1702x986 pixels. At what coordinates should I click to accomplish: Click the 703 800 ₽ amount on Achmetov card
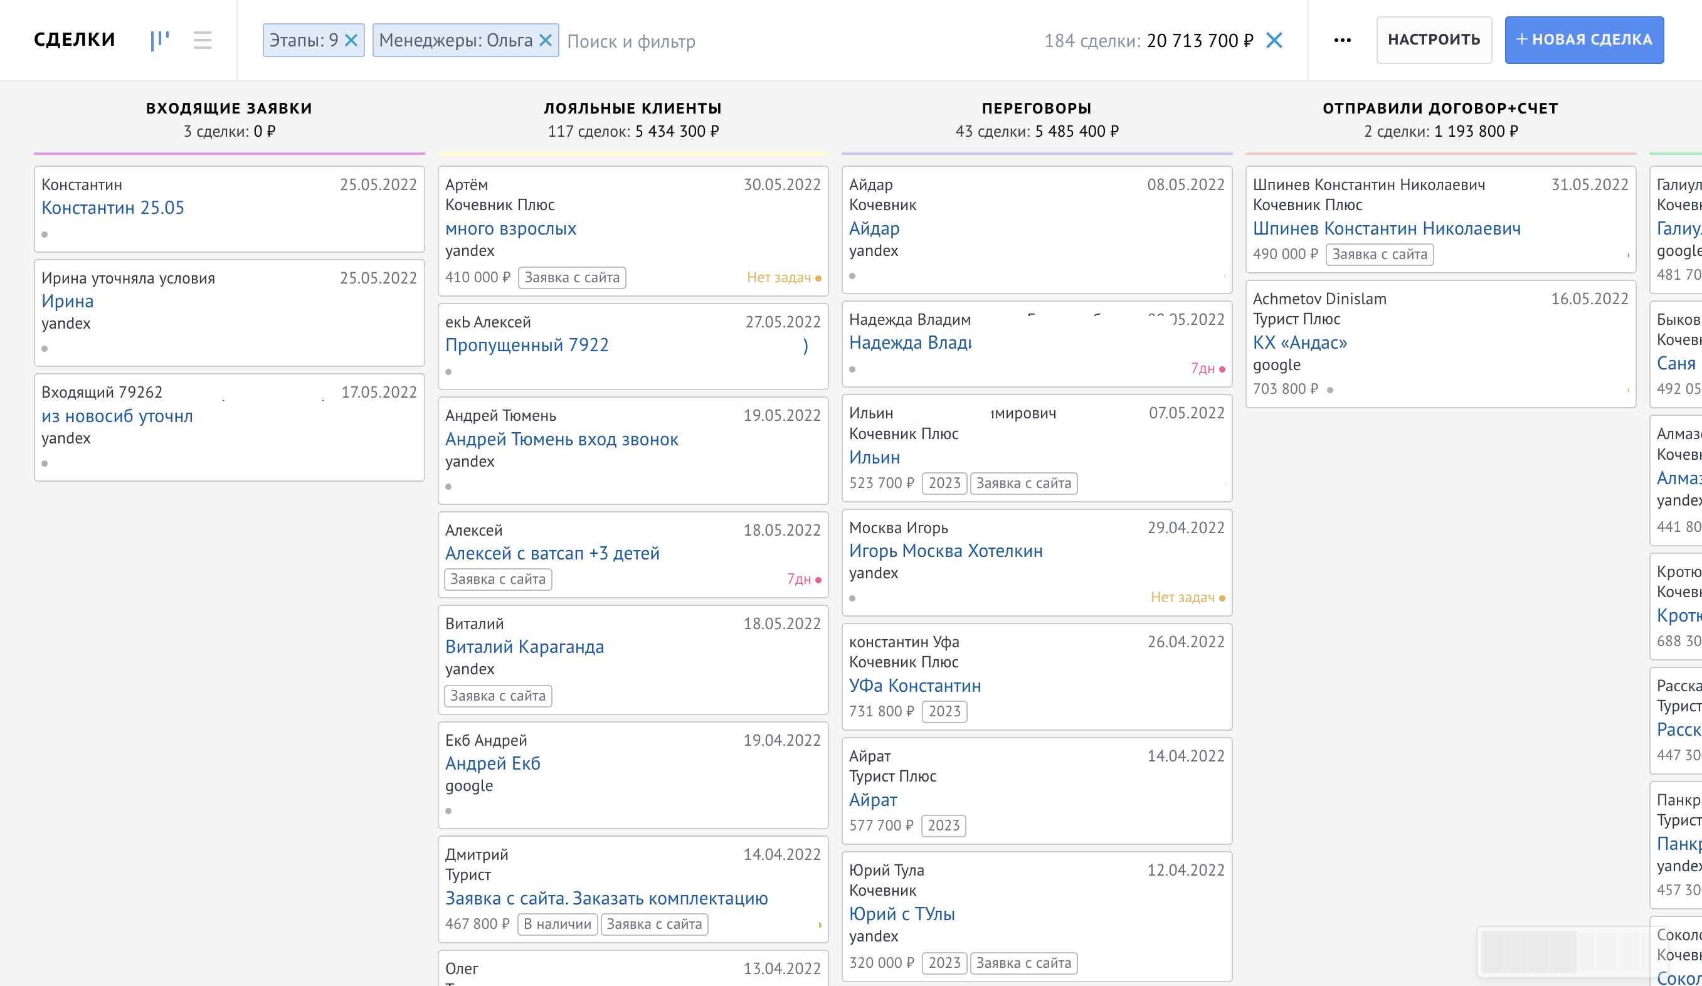point(1286,390)
